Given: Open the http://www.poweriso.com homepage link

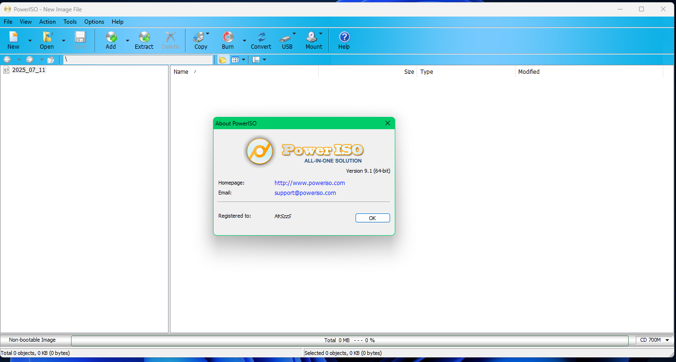Looking at the screenshot, I should pyautogui.click(x=310, y=183).
